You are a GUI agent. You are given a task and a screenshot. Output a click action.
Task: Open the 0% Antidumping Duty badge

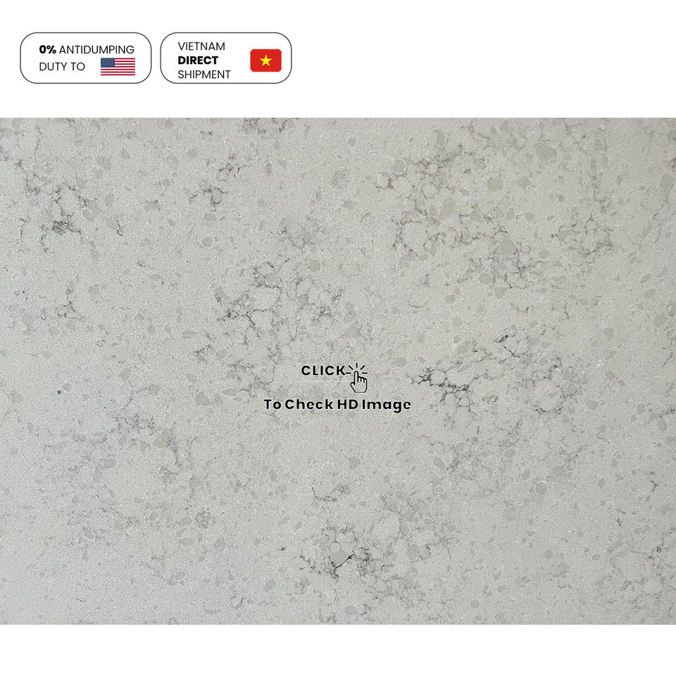pos(86,58)
